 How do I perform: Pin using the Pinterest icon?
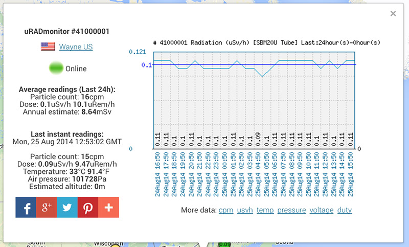pyautogui.click(x=87, y=208)
